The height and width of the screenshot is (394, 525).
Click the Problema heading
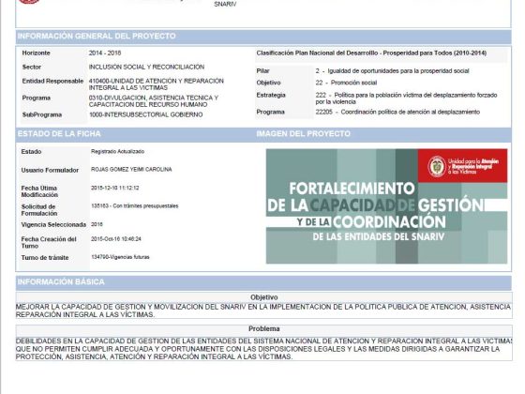click(x=263, y=328)
